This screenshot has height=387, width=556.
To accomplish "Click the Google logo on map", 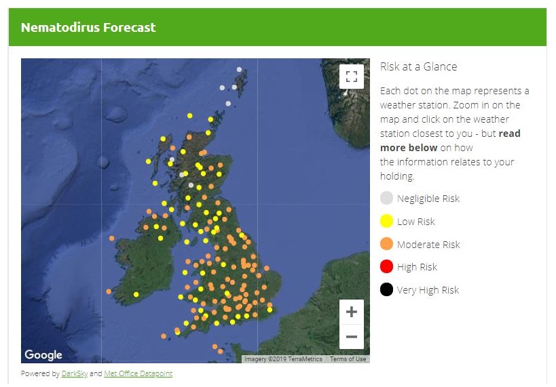I will tap(43, 354).
